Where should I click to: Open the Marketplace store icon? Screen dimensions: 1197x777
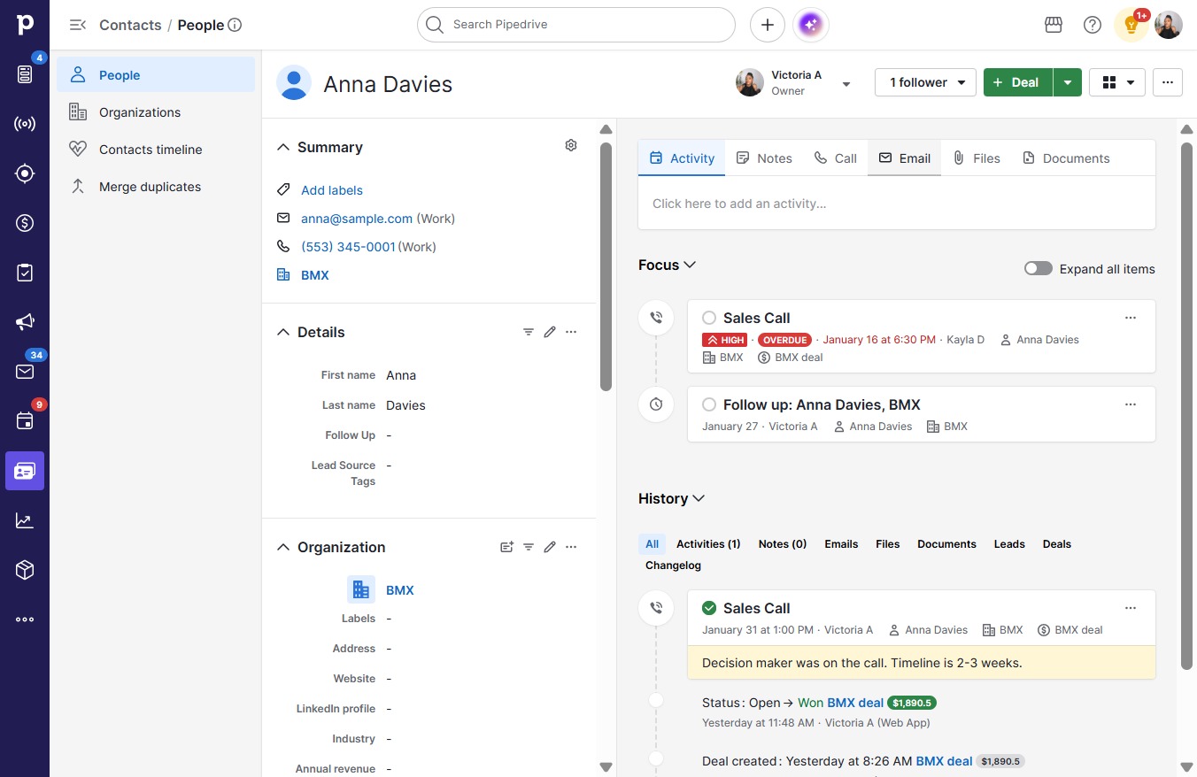(x=1054, y=25)
